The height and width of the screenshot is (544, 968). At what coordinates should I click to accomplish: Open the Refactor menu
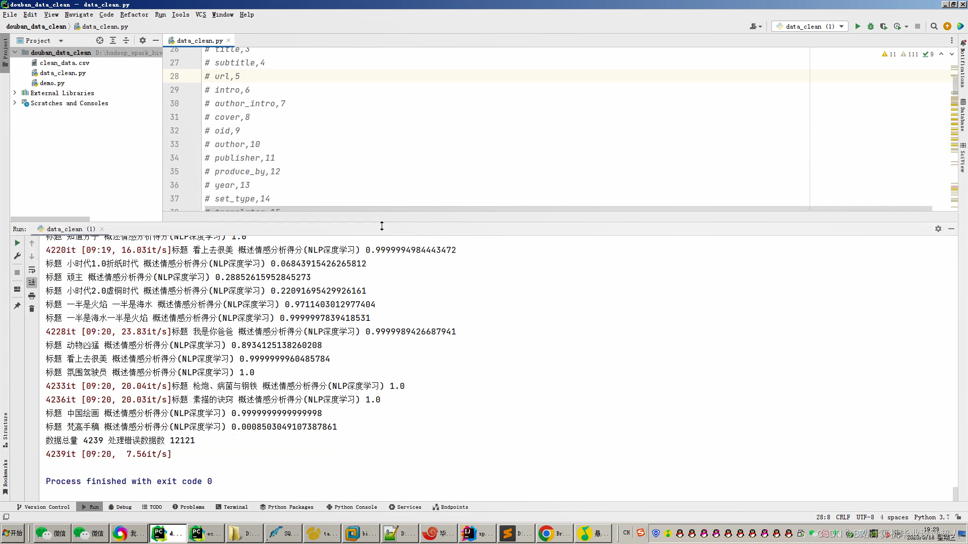point(134,15)
